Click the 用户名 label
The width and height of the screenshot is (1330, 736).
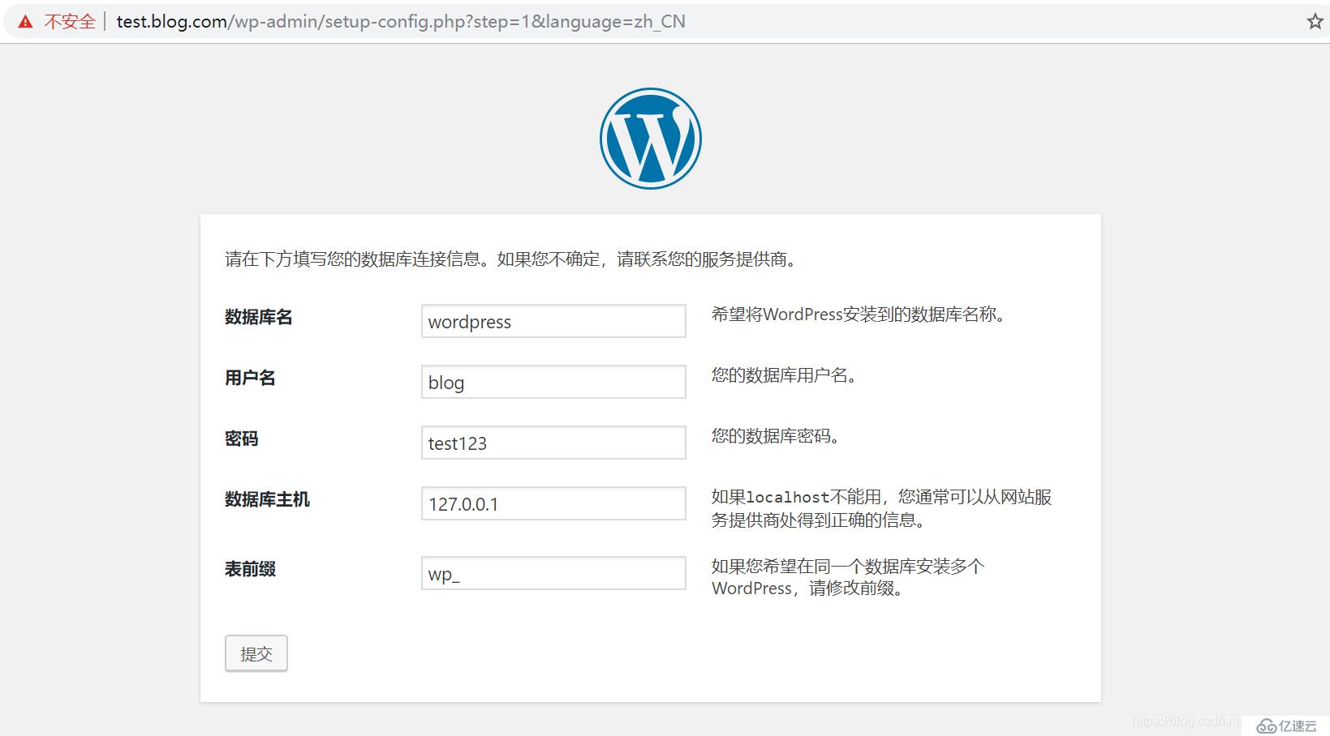[x=250, y=378]
